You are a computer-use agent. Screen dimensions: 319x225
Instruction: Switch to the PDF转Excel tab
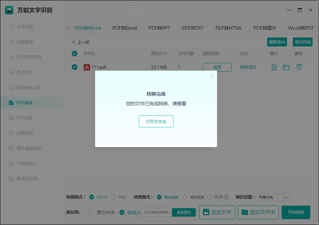tap(124, 28)
